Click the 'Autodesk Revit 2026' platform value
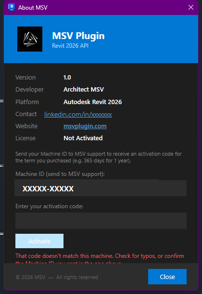202x294 pixels. pos(92,102)
